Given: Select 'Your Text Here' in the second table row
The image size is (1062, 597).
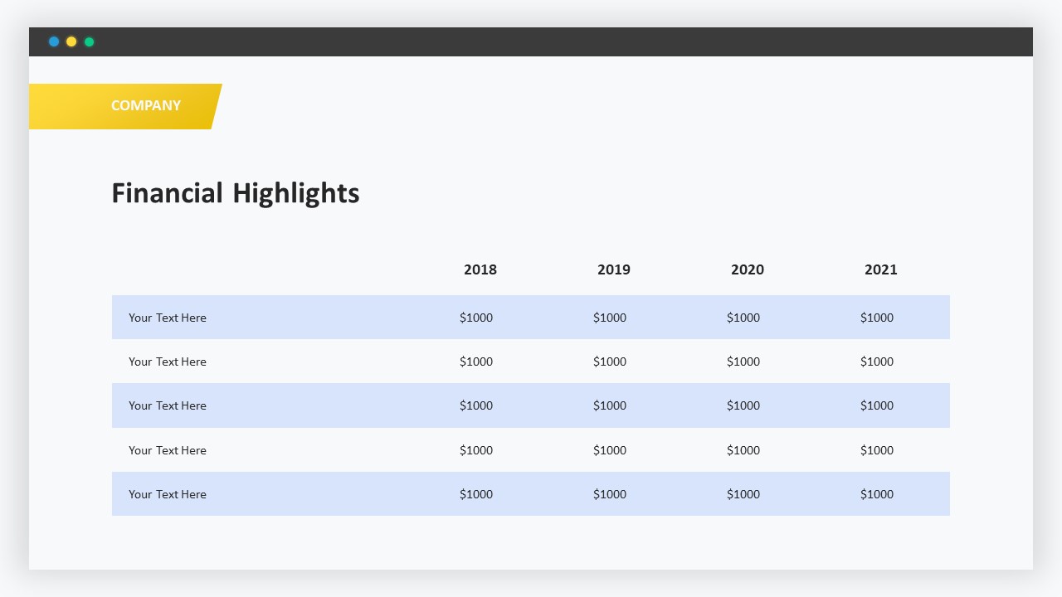Looking at the screenshot, I should (168, 362).
